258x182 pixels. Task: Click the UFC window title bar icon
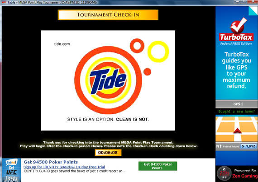point(4,2)
